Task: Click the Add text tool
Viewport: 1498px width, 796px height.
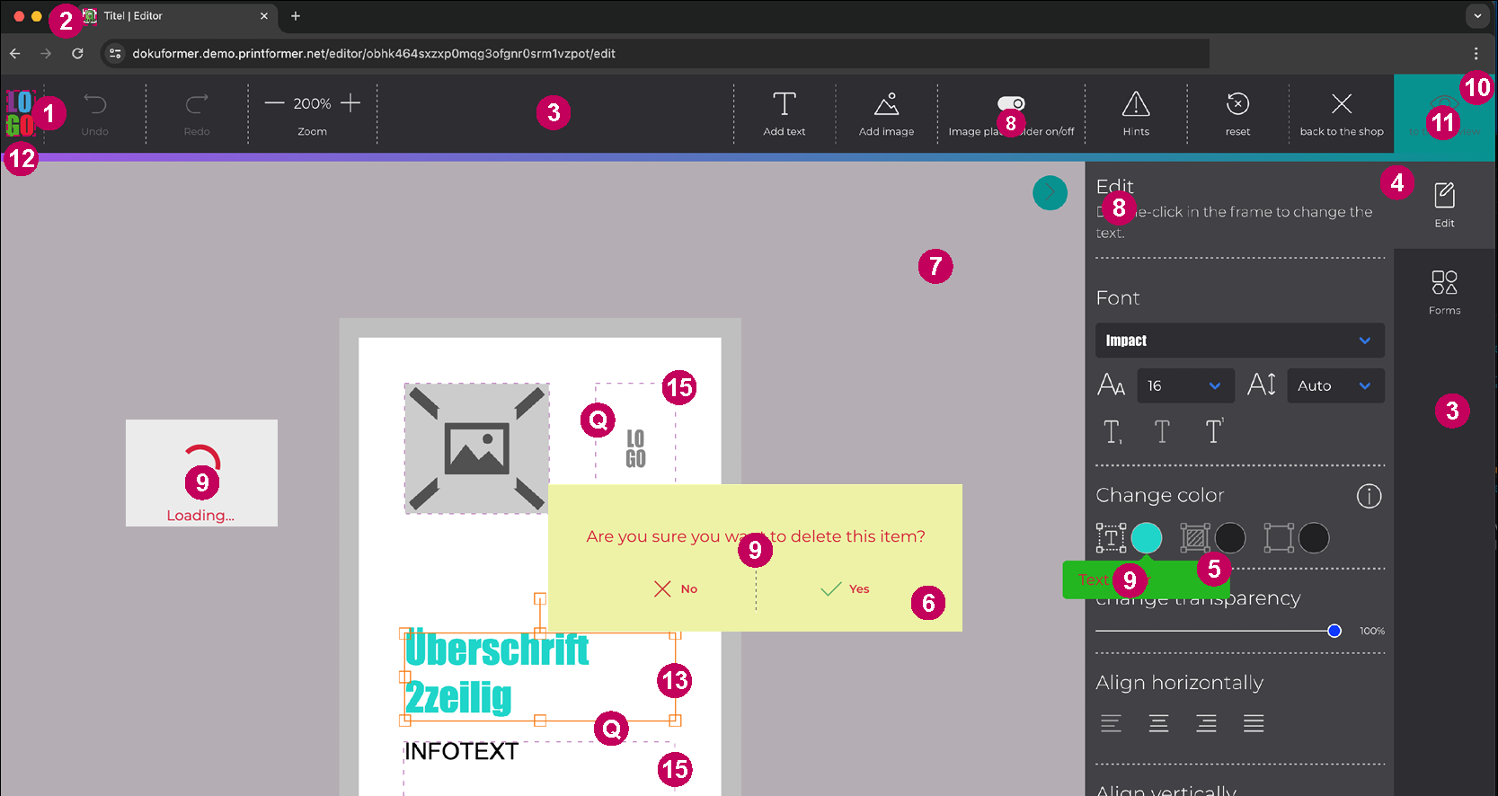Action: (784, 104)
